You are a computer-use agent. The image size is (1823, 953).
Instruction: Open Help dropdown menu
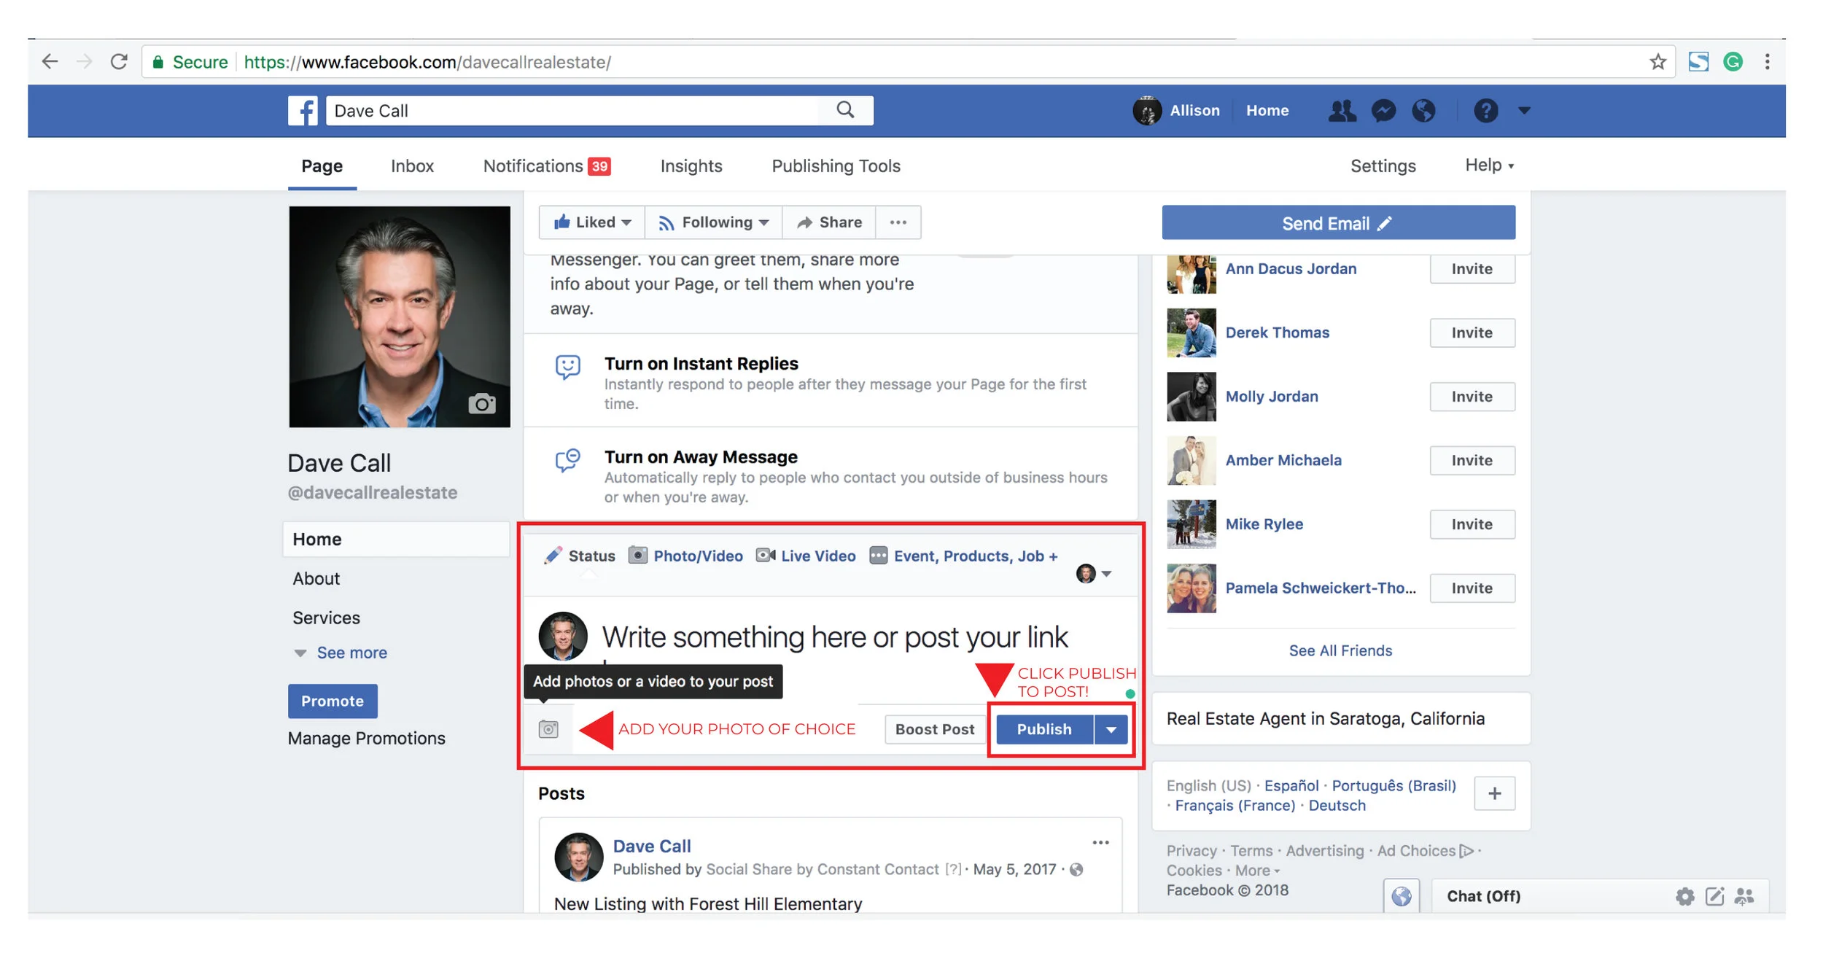(x=1489, y=166)
